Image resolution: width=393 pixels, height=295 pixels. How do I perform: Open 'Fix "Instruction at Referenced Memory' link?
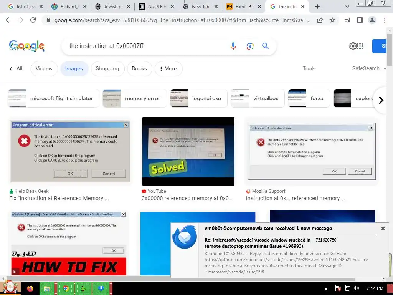pyautogui.click(x=59, y=198)
